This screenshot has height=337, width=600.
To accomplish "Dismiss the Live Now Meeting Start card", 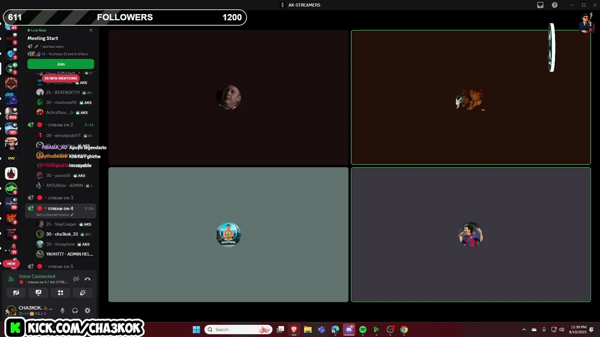I will [91, 30].
